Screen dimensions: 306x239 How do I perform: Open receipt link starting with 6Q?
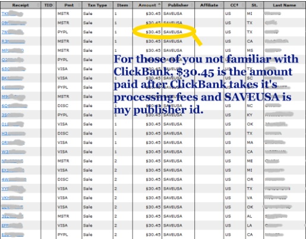tap(14, 106)
